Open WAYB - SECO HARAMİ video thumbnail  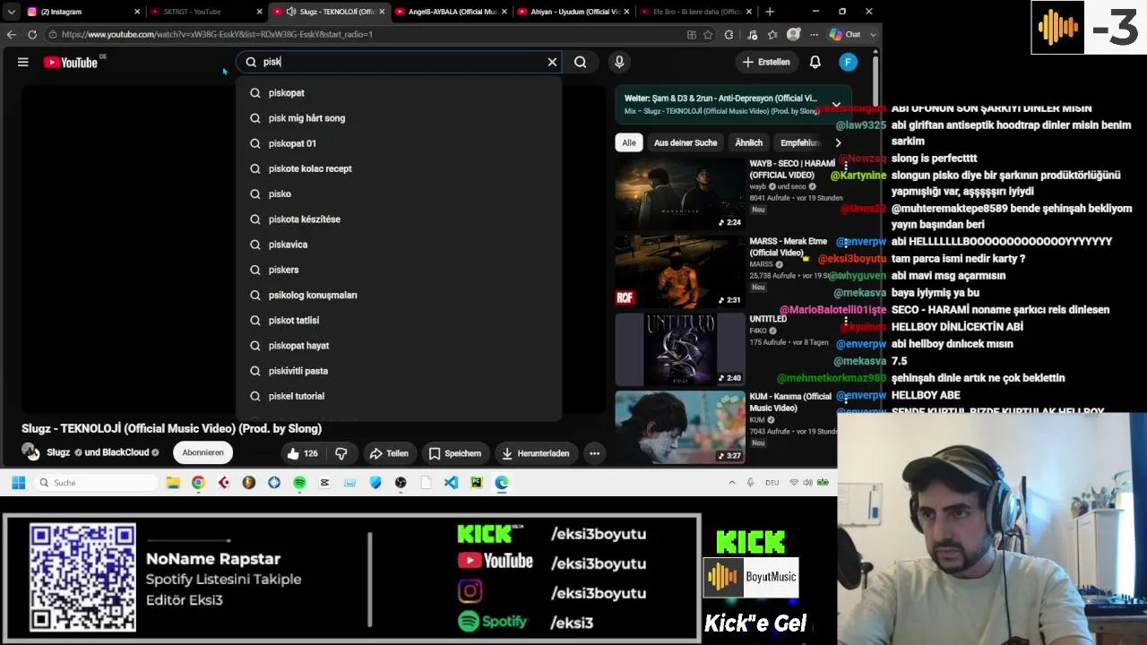point(679,193)
